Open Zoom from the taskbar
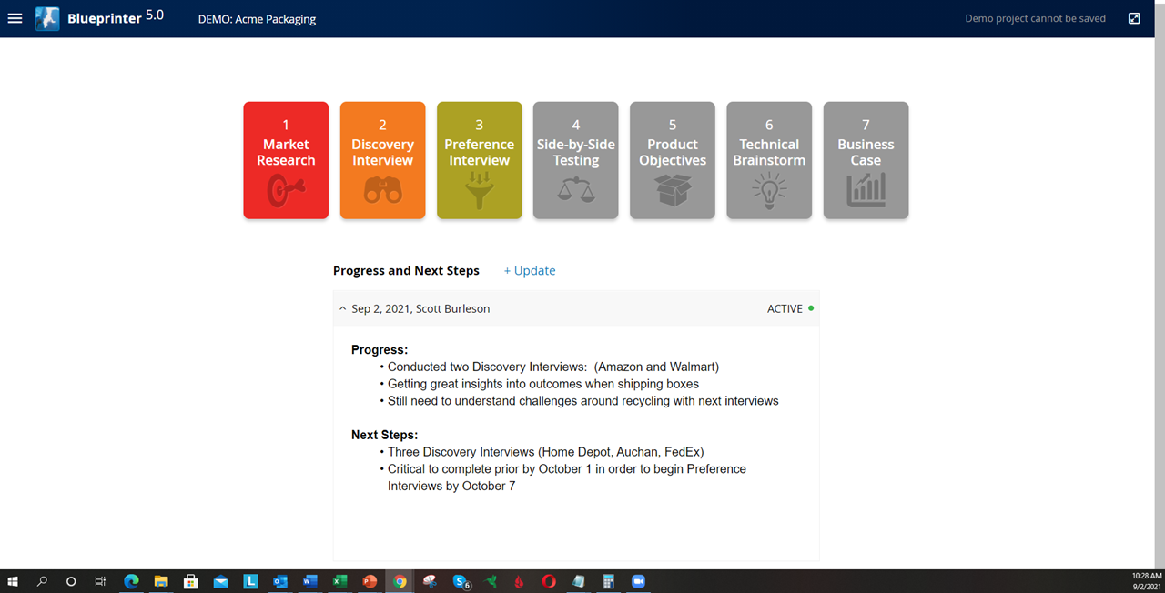This screenshot has height=593, width=1165. pos(638,581)
